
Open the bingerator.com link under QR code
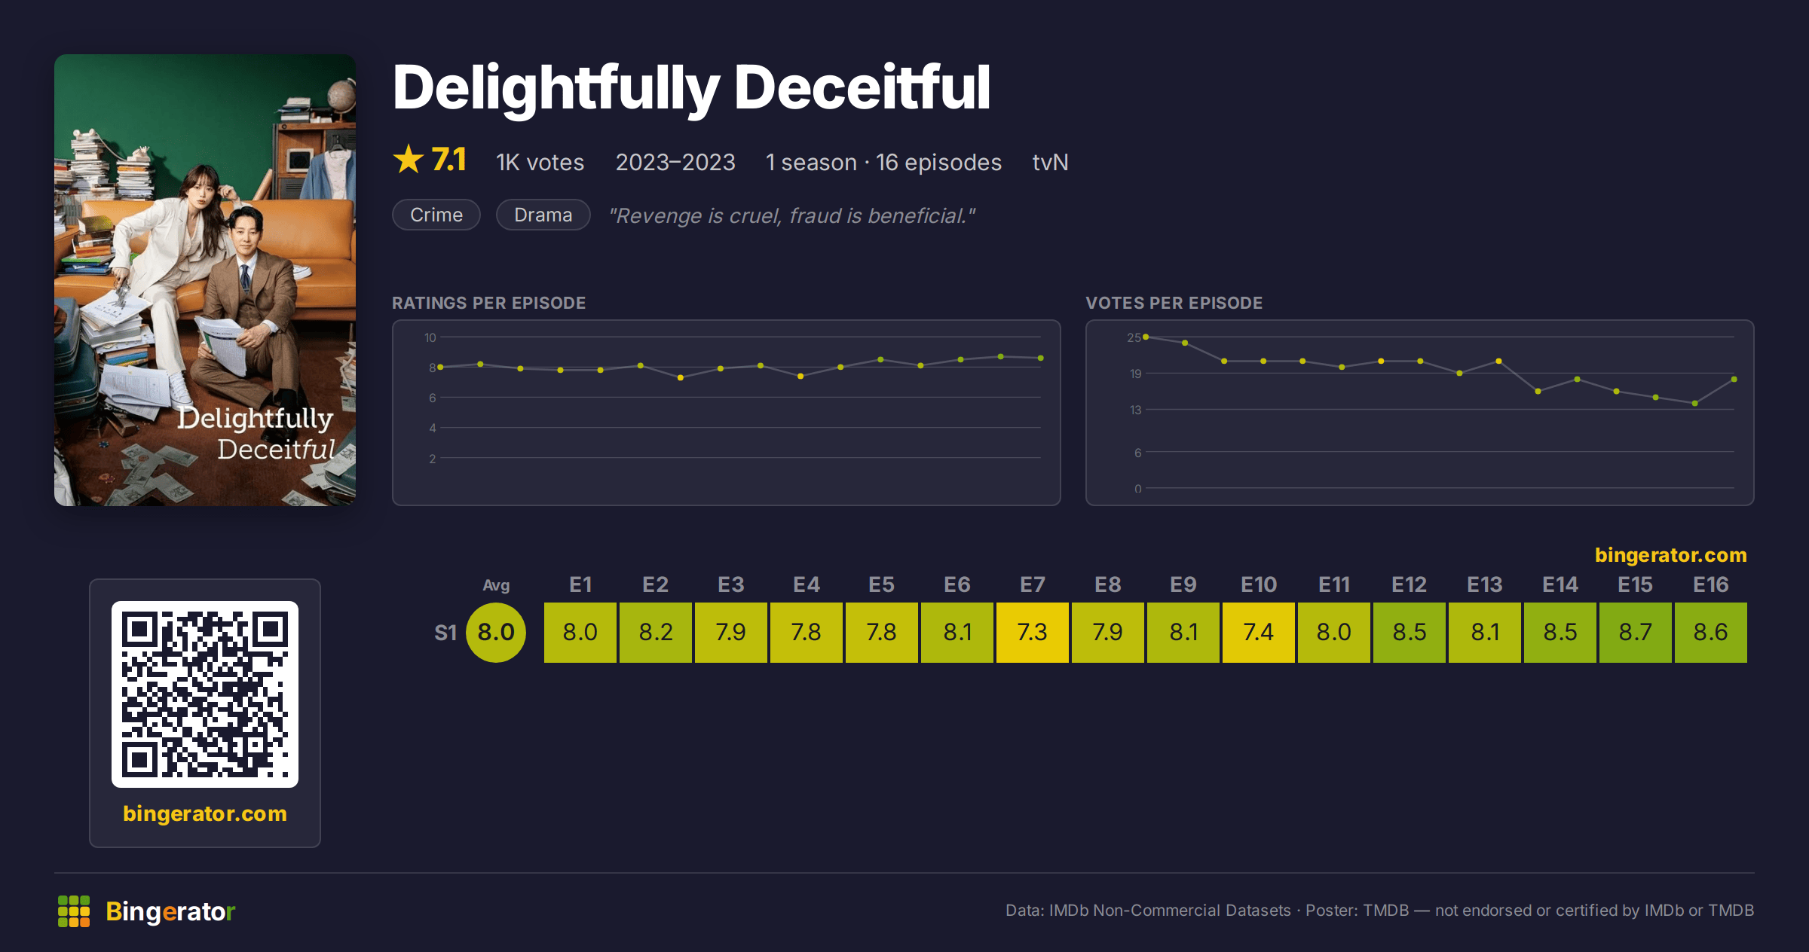pos(205,813)
